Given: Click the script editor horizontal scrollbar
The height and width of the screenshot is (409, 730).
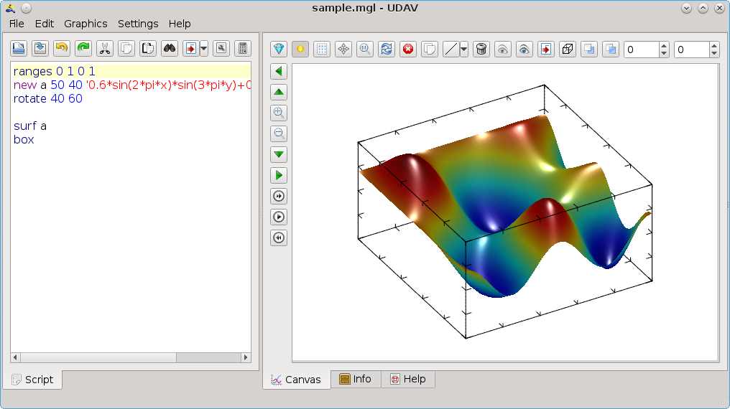Looking at the screenshot, I should point(97,357).
